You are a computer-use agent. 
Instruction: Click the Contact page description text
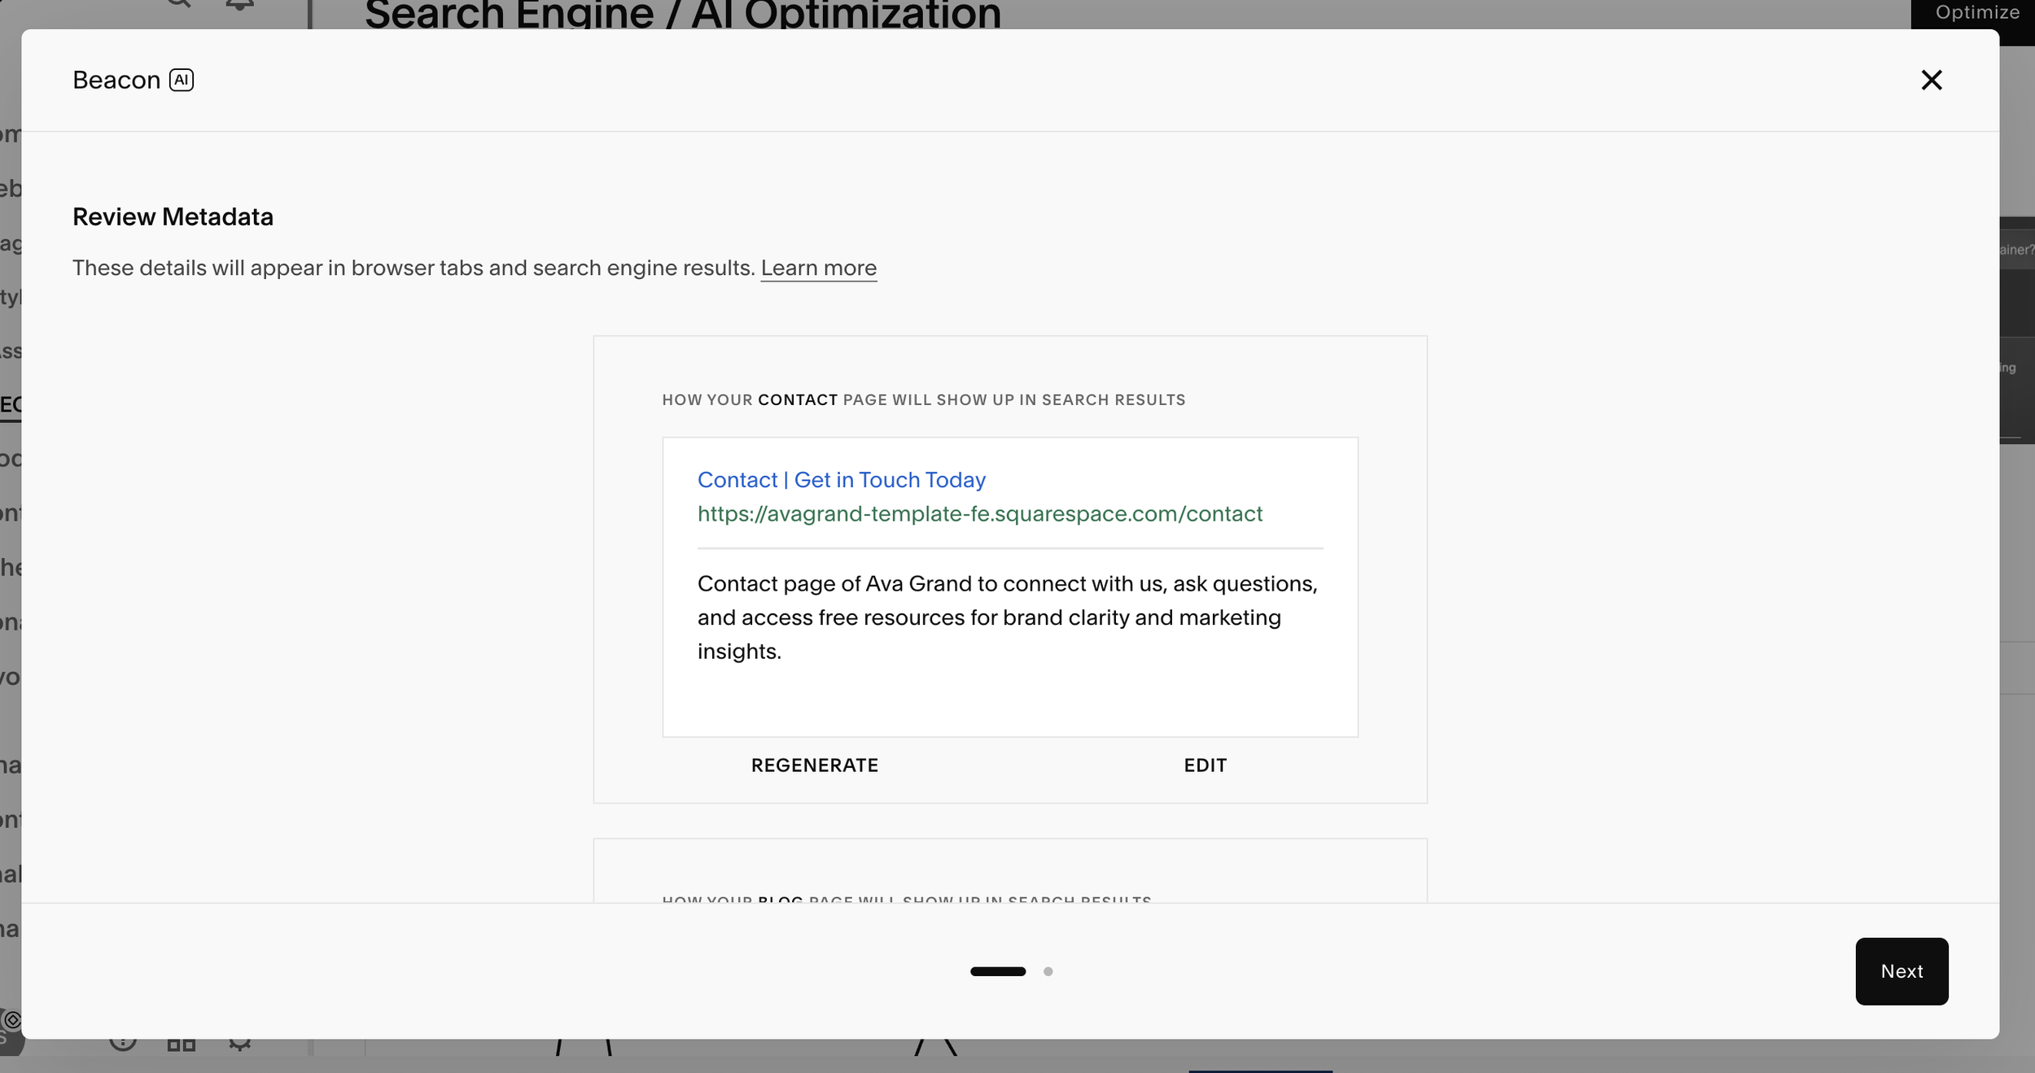[1006, 617]
